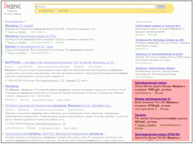Click the Найти search button
195x144 pixels.
coord(160,6)
